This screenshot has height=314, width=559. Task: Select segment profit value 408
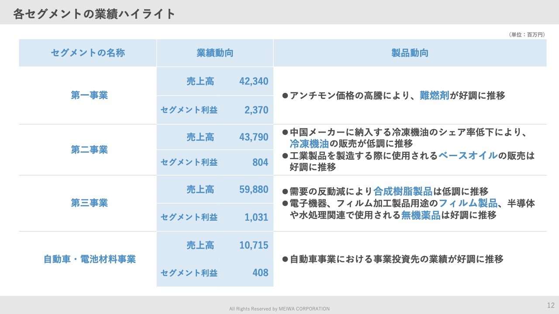260,273
